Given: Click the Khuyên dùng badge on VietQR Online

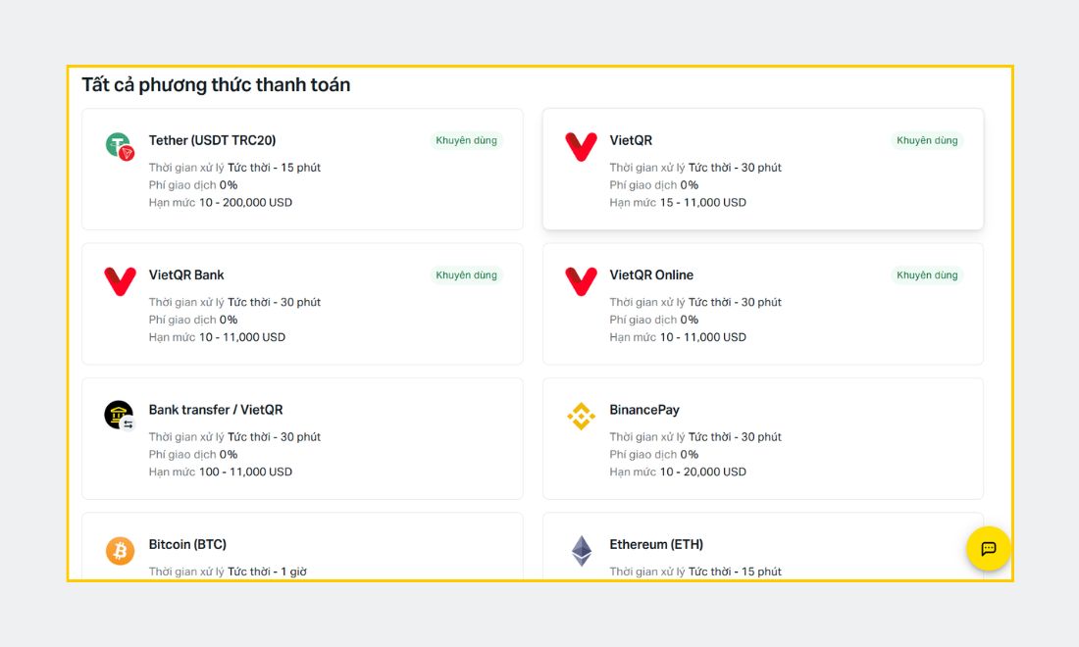Looking at the screenshot, I should (x=927, y=275).
